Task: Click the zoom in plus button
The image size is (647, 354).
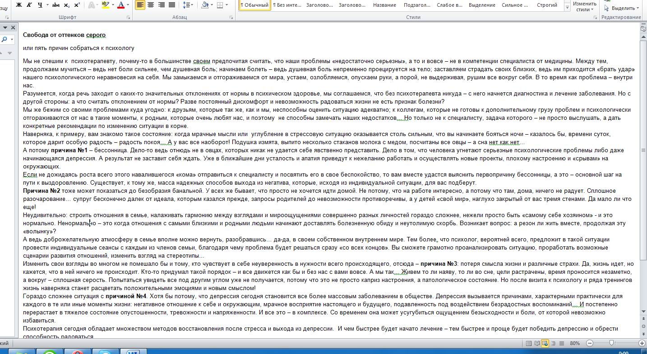Action: point(642,343)
